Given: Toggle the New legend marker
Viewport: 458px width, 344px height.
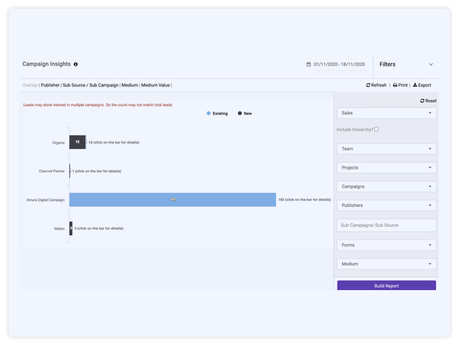Looking at the screenshot, I should (240, 113).
